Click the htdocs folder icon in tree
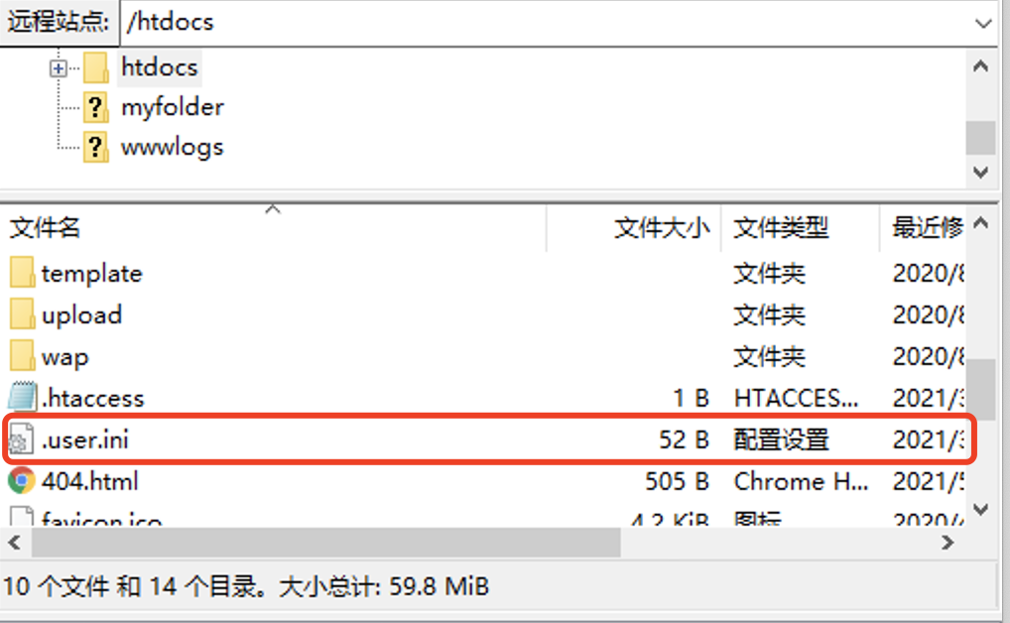The height and width of the screenshot is (623, 1010). click(x=96, y=67)
